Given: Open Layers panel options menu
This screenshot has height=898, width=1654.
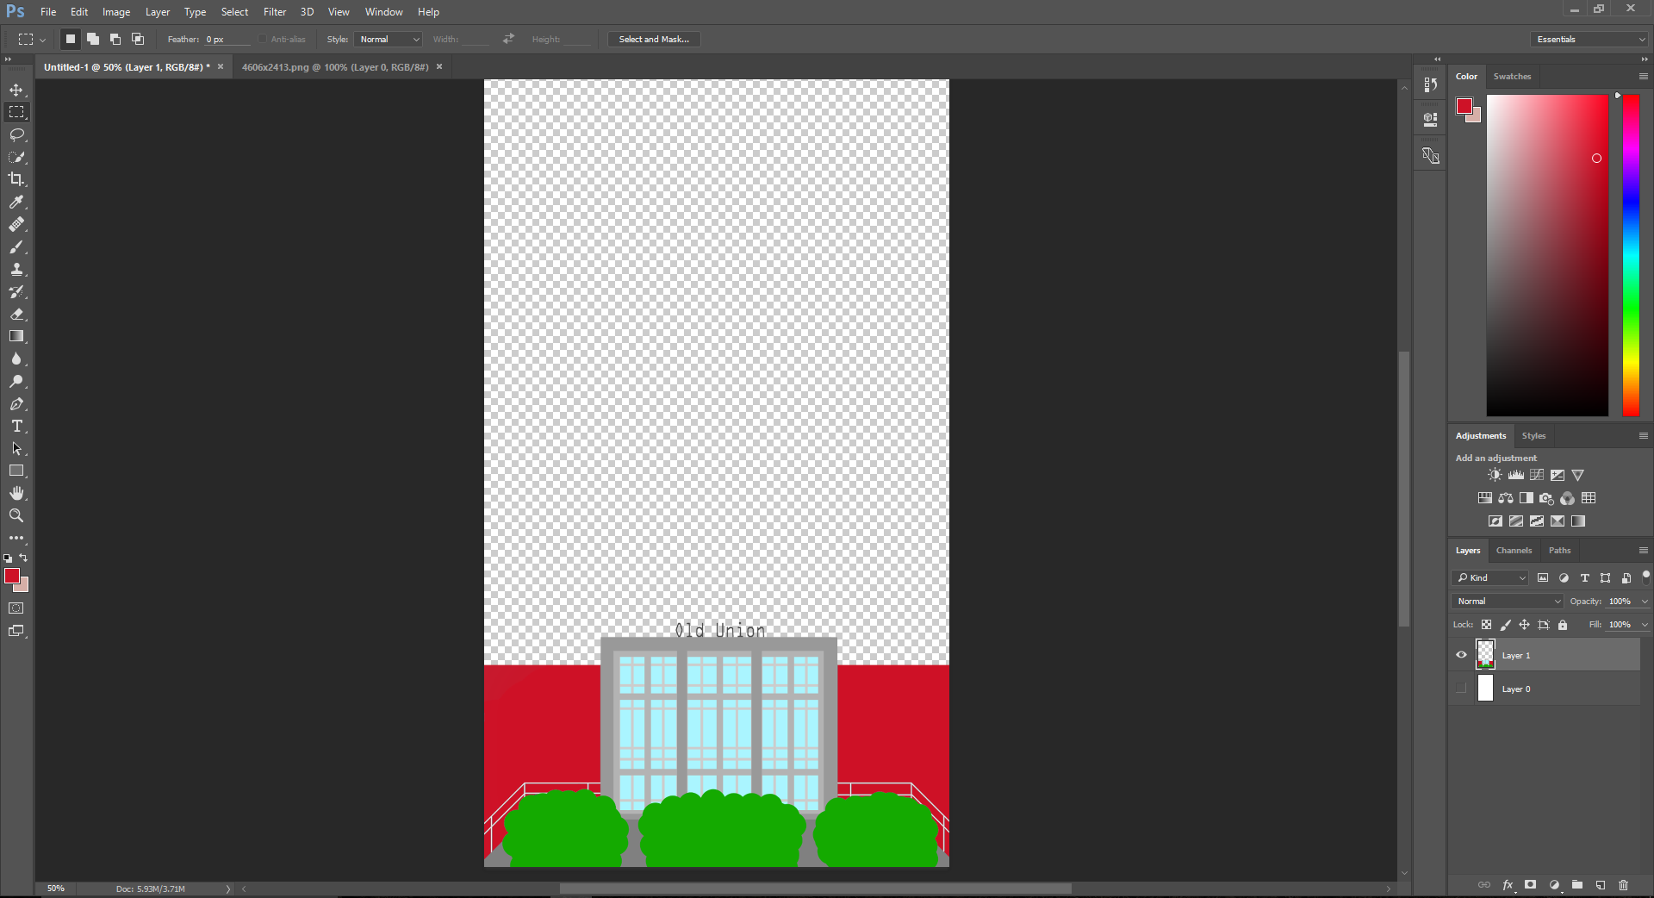Looking at the screenshot, I should (1643, 551).
